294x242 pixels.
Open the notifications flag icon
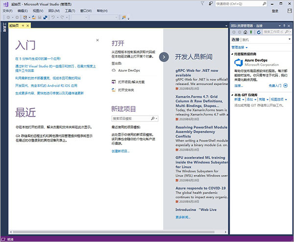202,3
